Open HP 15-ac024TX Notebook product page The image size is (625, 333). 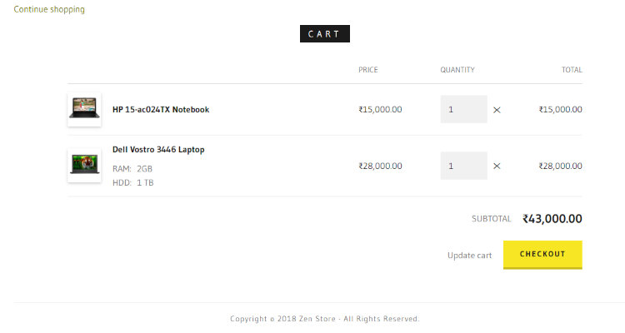(x=161, y=109)
